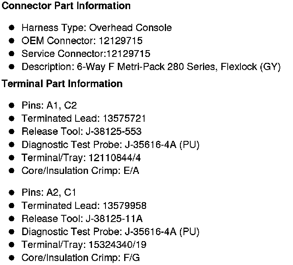The image size is (293, 265).
Task: Click the Terminal Part Information heading
Action: (62, 84)
